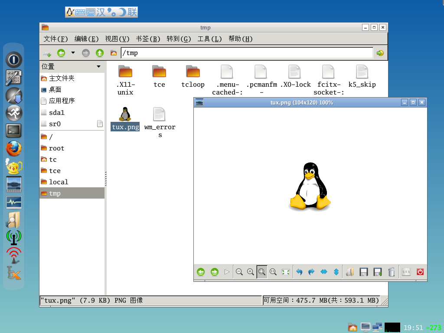Go forward in file manager
Image resolution: width=444 pixels, height=333 pixels.
(x=86, y=53)
